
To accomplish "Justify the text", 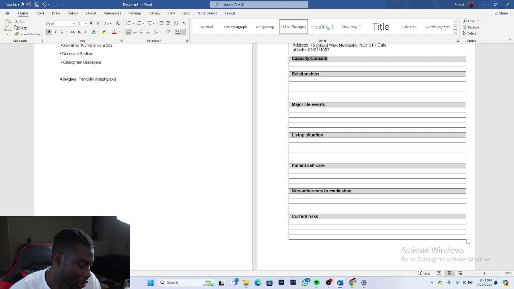I will coord(148,32).
